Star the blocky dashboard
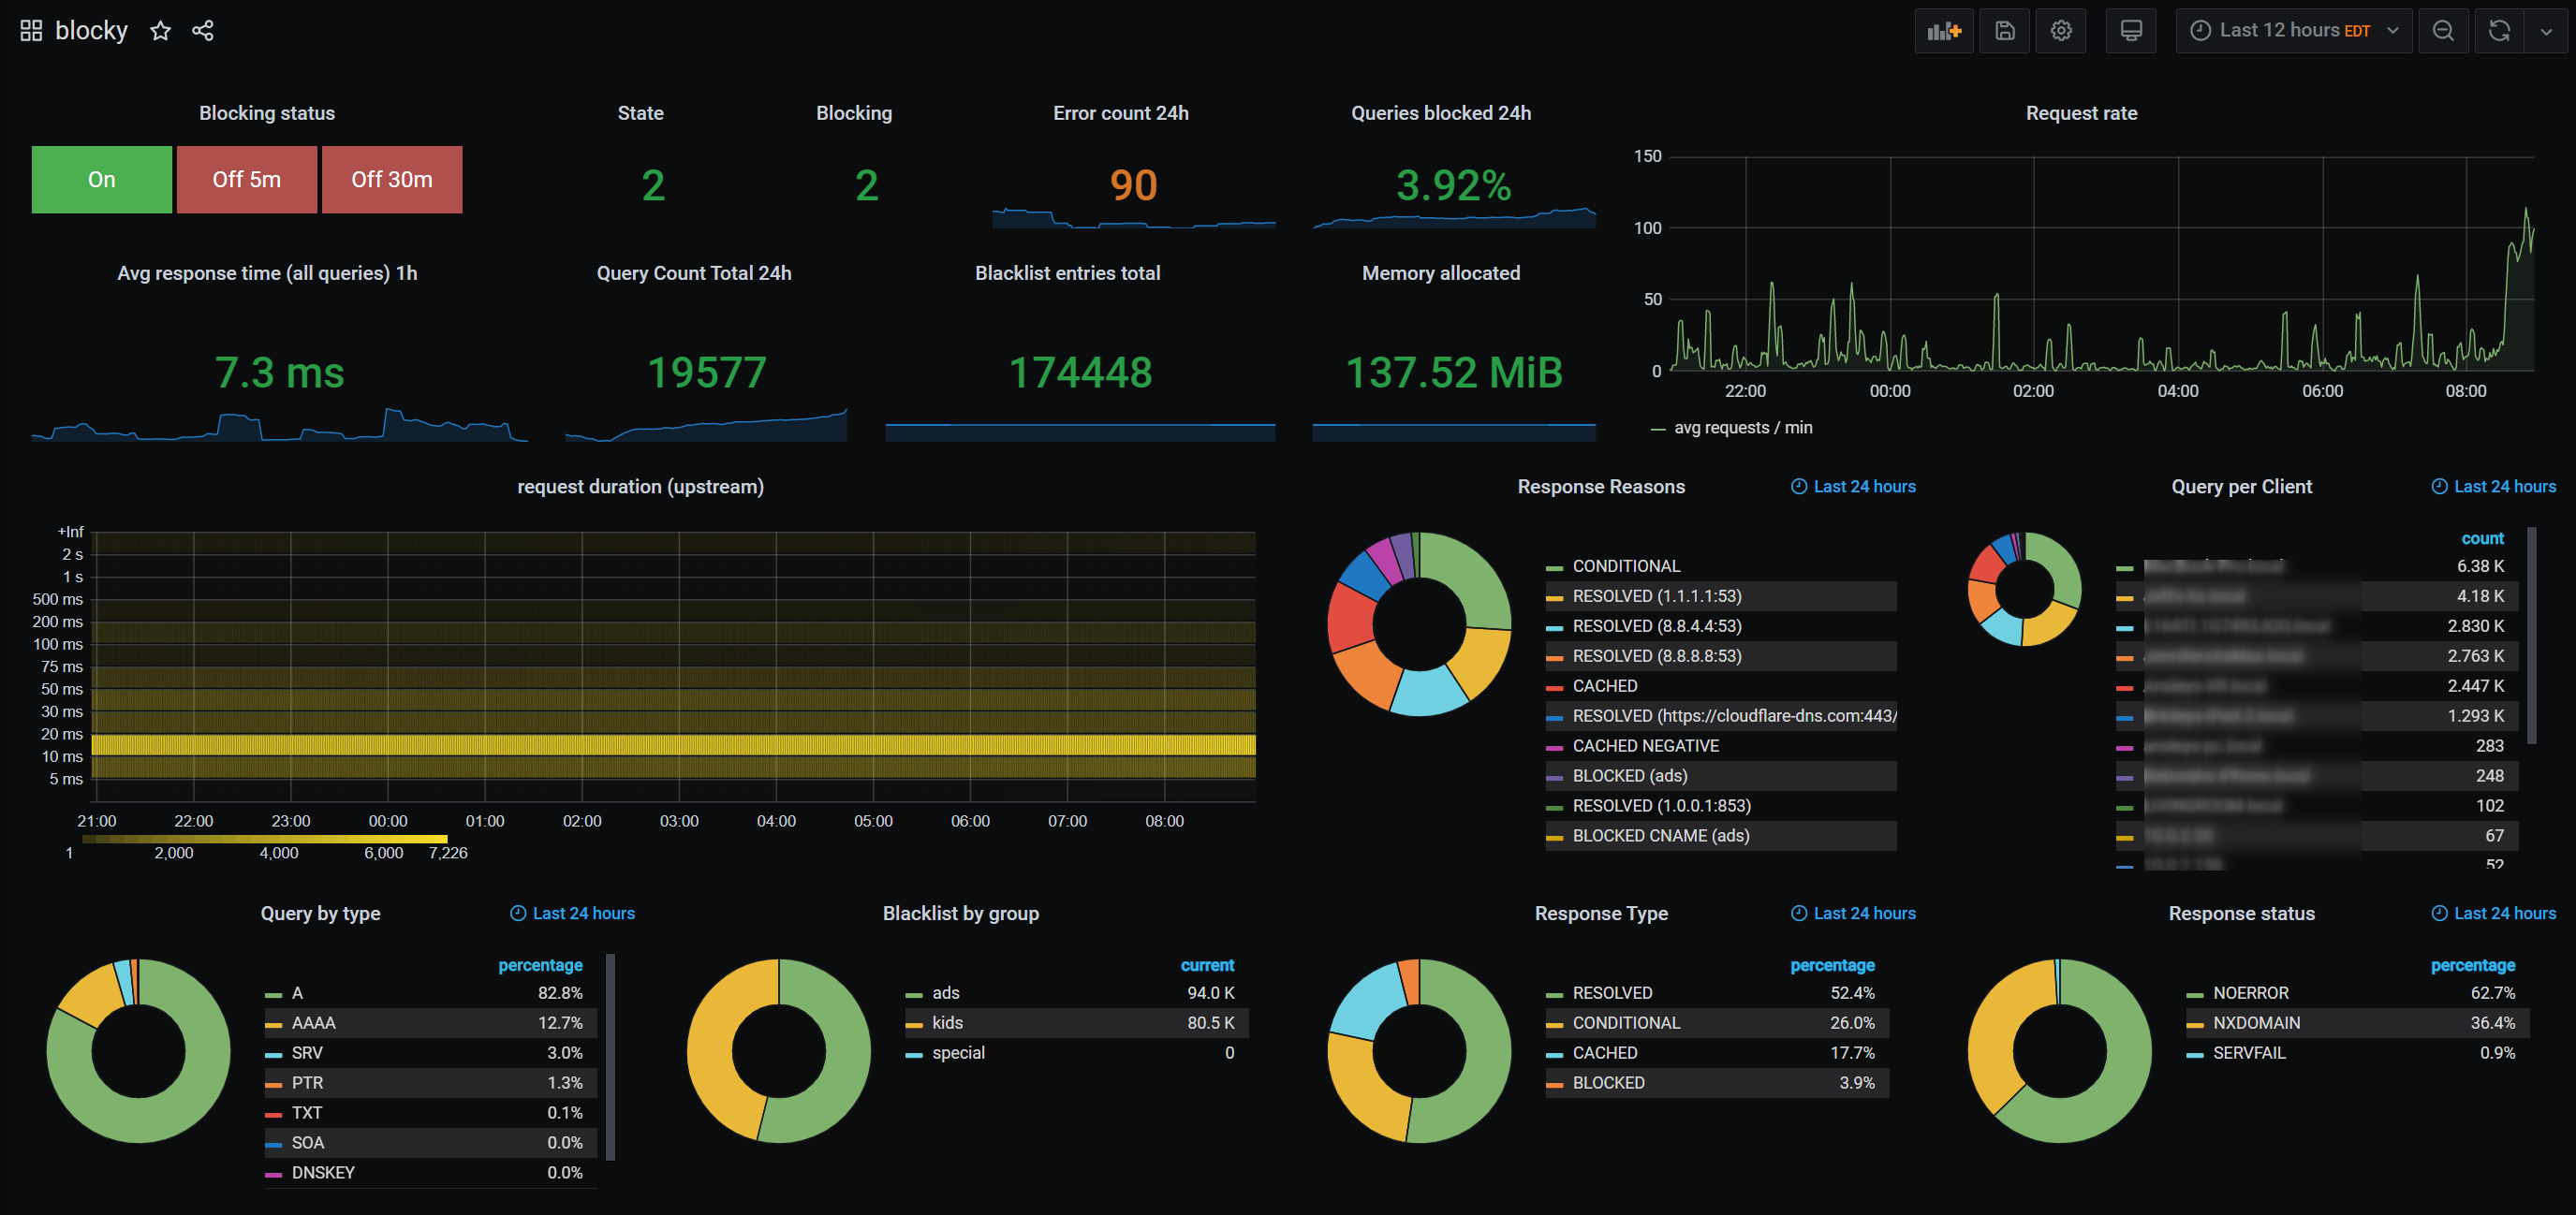This screenshot has width=2576, height=1215. (x=160, y=31)
